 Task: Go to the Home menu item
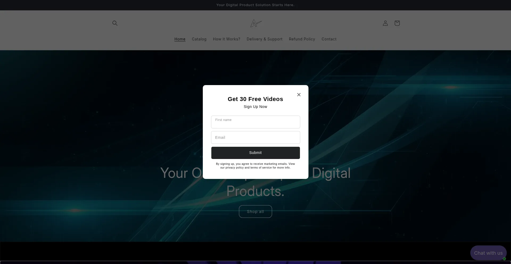[180, 39]
